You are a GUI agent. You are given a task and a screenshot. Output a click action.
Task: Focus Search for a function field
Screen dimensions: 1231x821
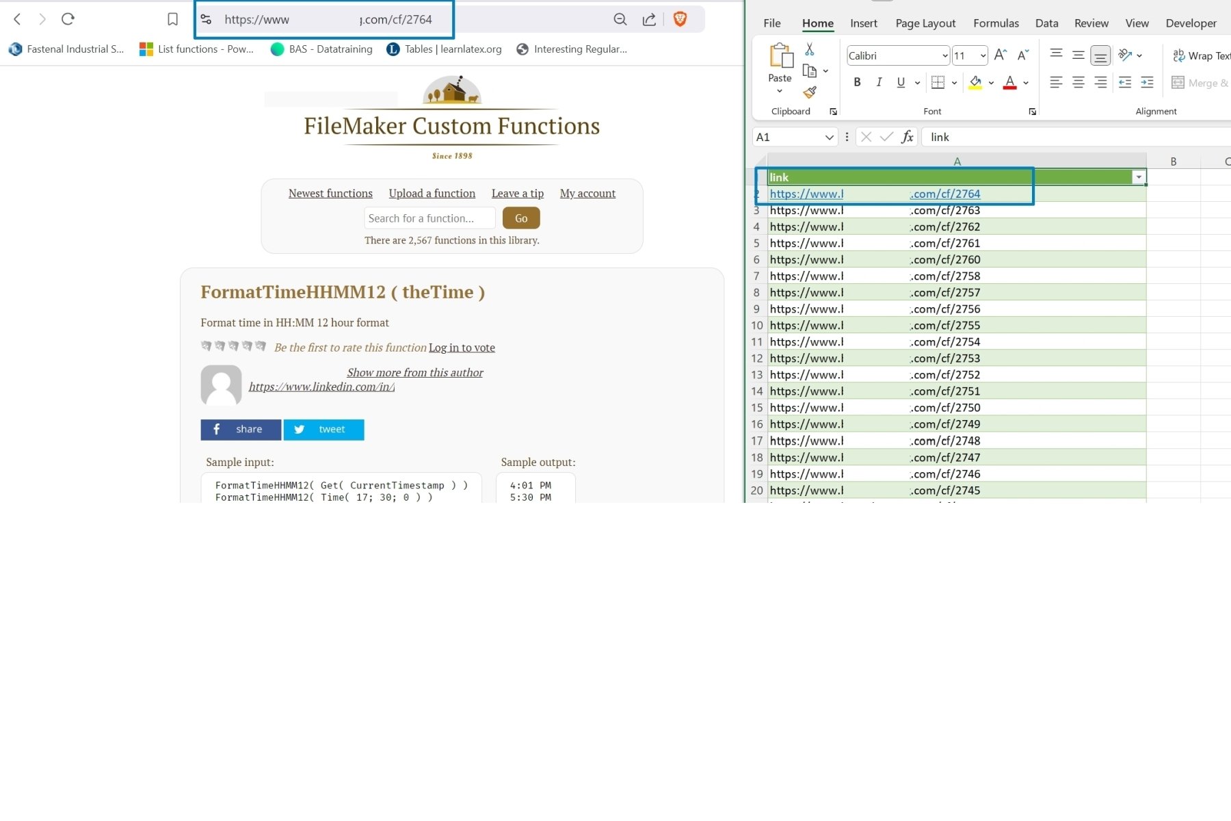coord(429,218)
